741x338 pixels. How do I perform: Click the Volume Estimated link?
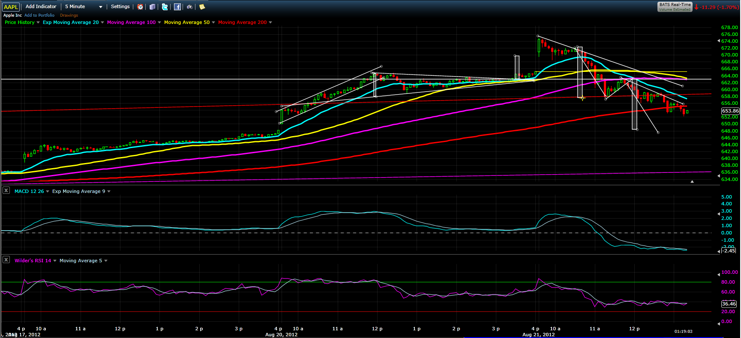[x=675, y=9]
